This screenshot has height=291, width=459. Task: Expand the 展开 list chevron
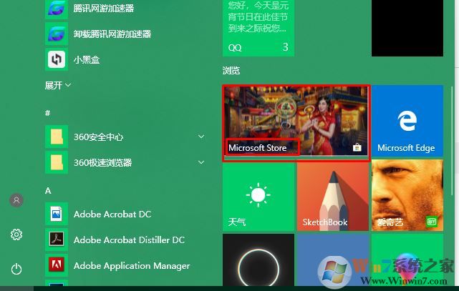click(68, 85)
